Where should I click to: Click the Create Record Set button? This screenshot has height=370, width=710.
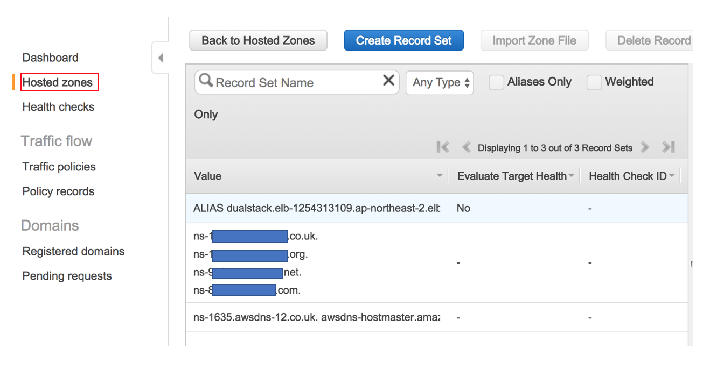click(403, 40)
